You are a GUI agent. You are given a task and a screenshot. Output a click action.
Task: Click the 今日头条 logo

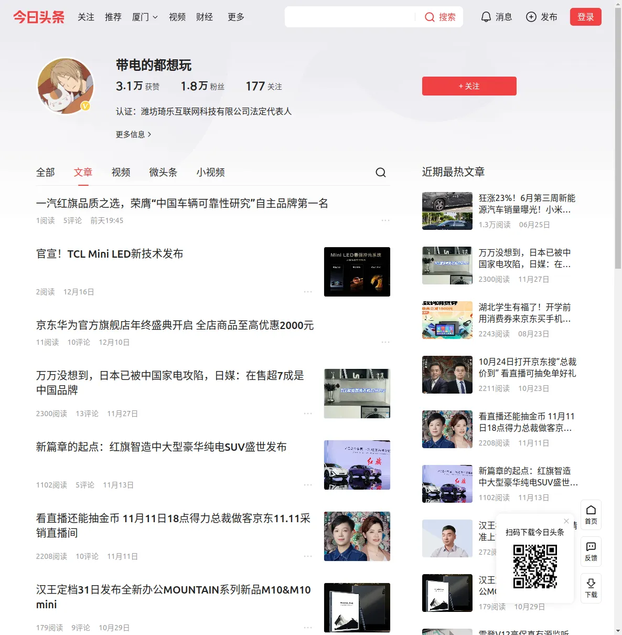pyautogui.click(x=39, y=17)
